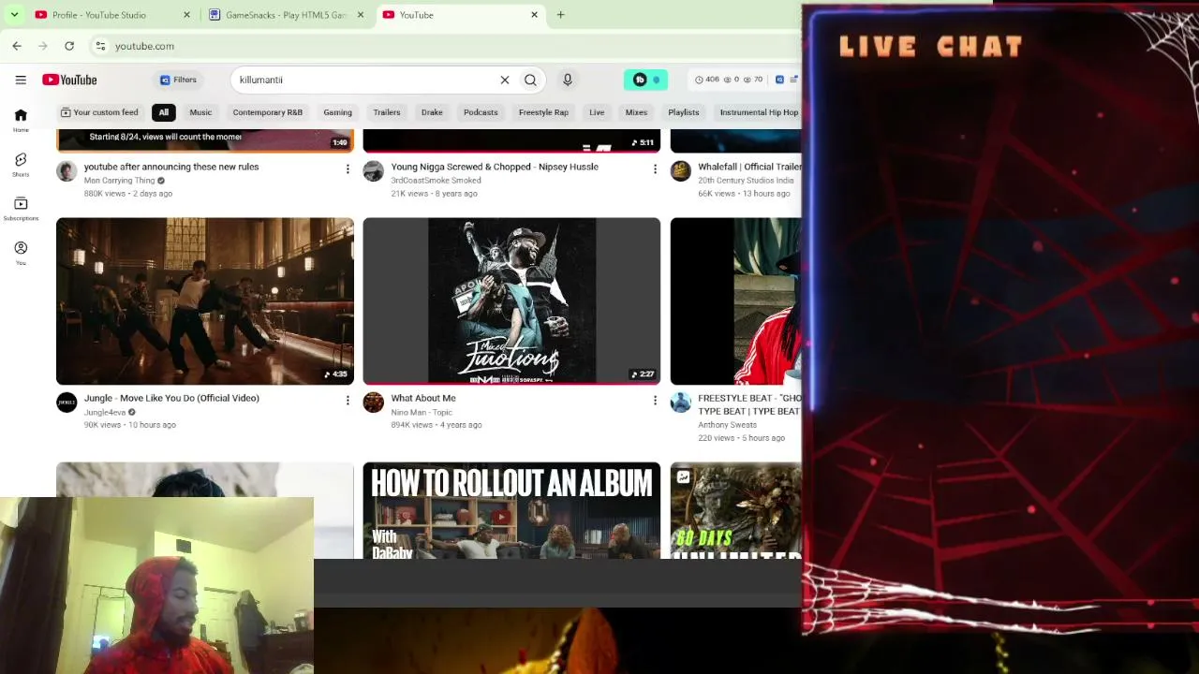The image size is (1199, 674).
Task: Visit the Man Carrying Thing channel name
Action: point(119,181)
